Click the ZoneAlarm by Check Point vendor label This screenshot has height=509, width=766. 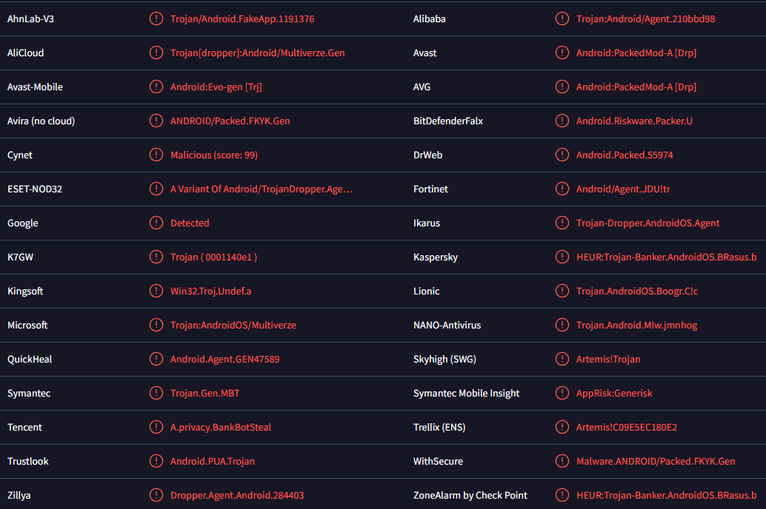[x=470, y=496]
